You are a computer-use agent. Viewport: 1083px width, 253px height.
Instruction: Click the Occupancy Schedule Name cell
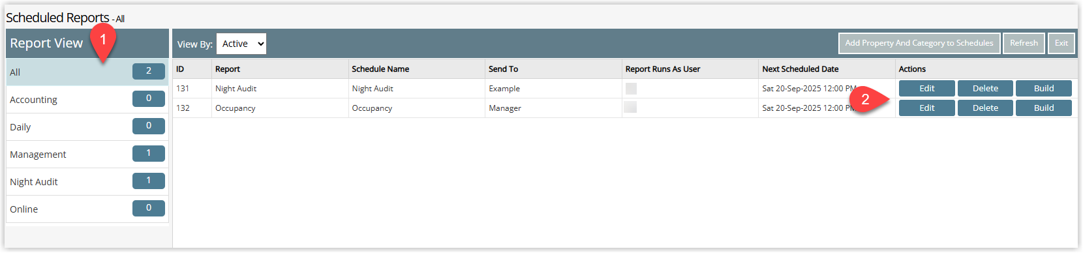point(417,108)
